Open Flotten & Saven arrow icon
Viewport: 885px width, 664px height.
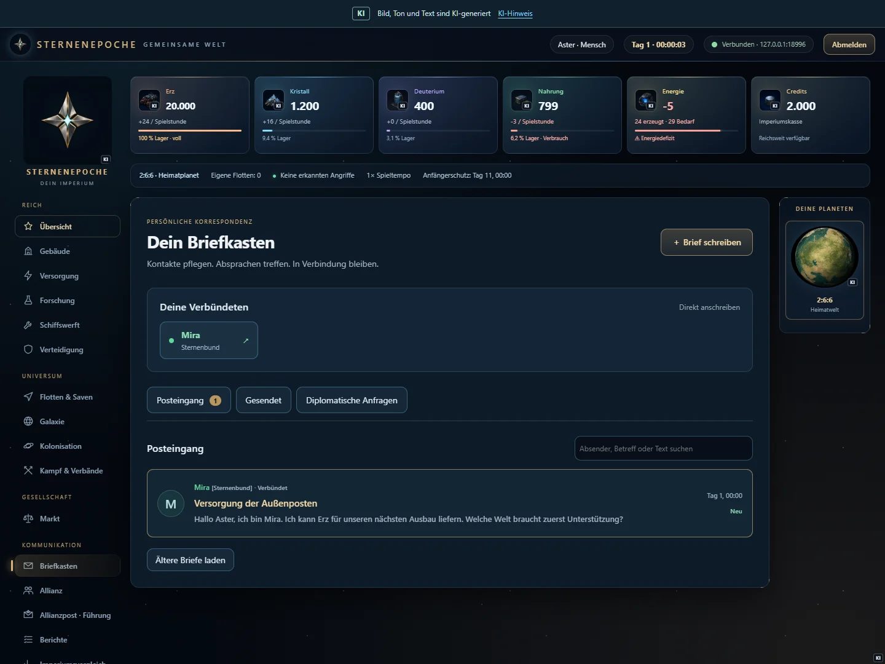pyautogui.click(x=28, y=397)
